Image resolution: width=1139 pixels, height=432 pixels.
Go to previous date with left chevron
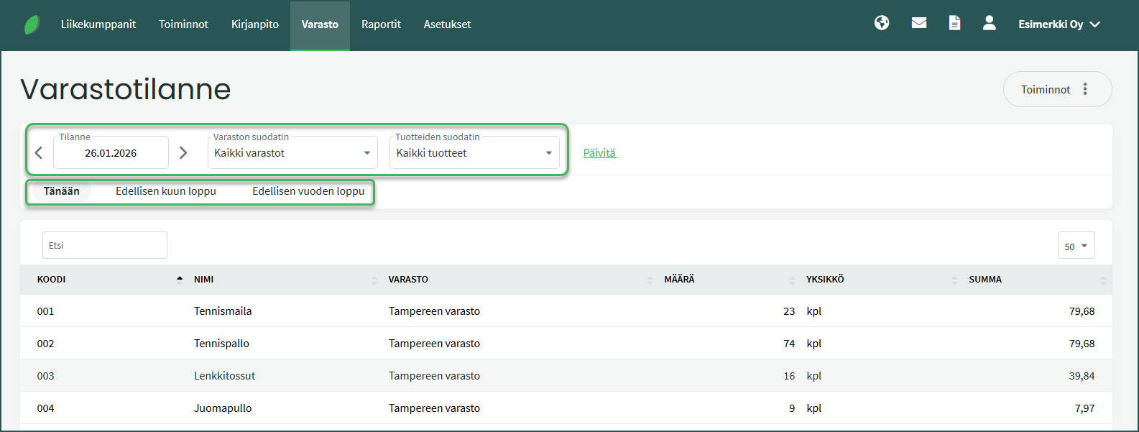[39, 152]
